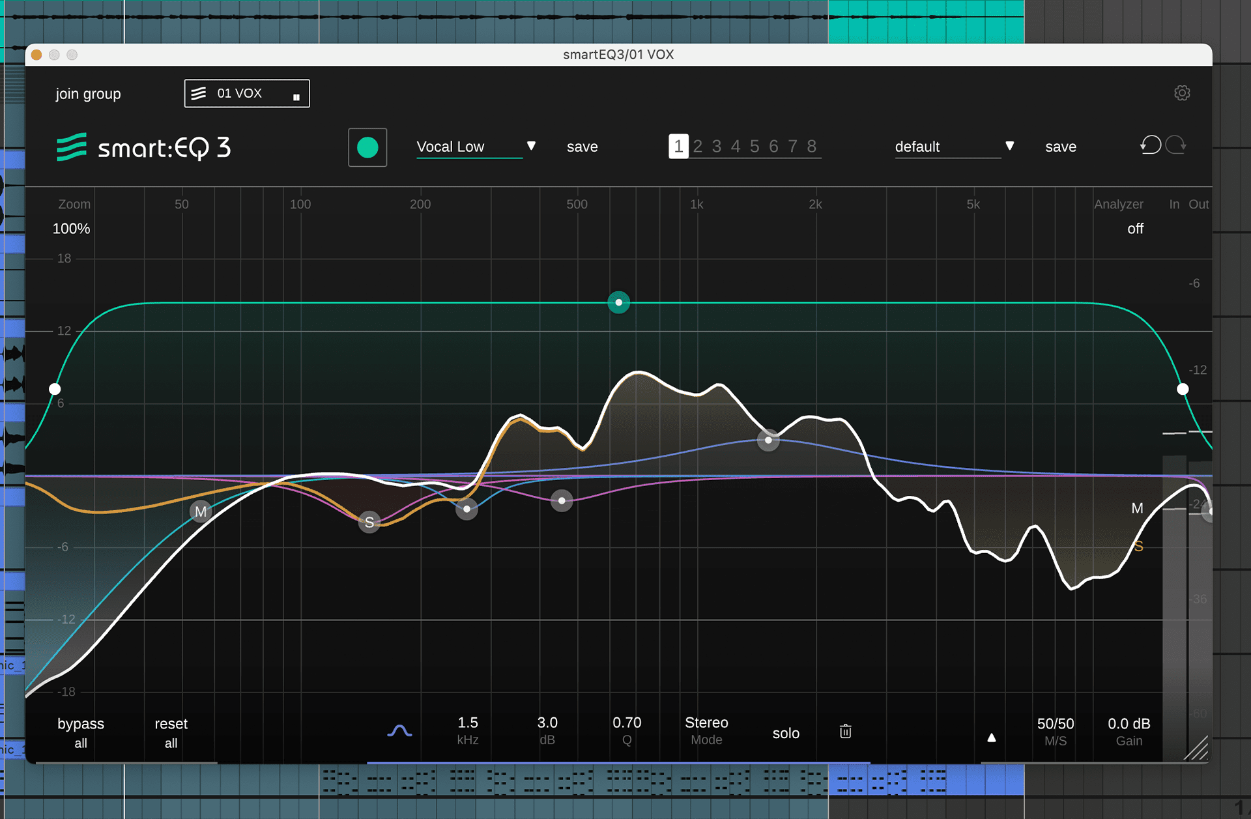The width and height of the screenshot is (1251, 819).
Task: Expand the default preset dropdown arrow
Action: (x=1010, y=146)
